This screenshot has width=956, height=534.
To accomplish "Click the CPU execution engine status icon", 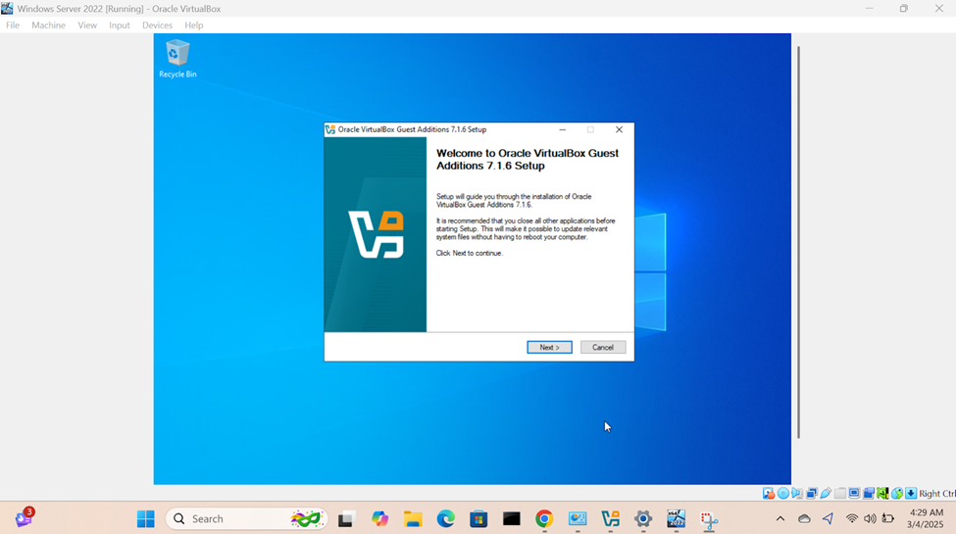I will 882,493.
